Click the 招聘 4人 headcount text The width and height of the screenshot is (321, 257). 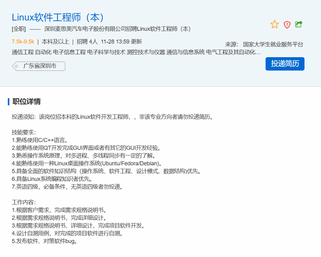(x=87, y=42)
